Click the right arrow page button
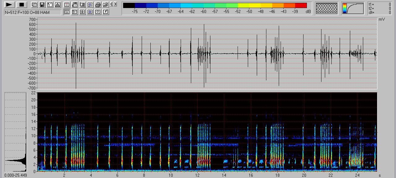Screen dimensions: 396x178 (115, 4)
